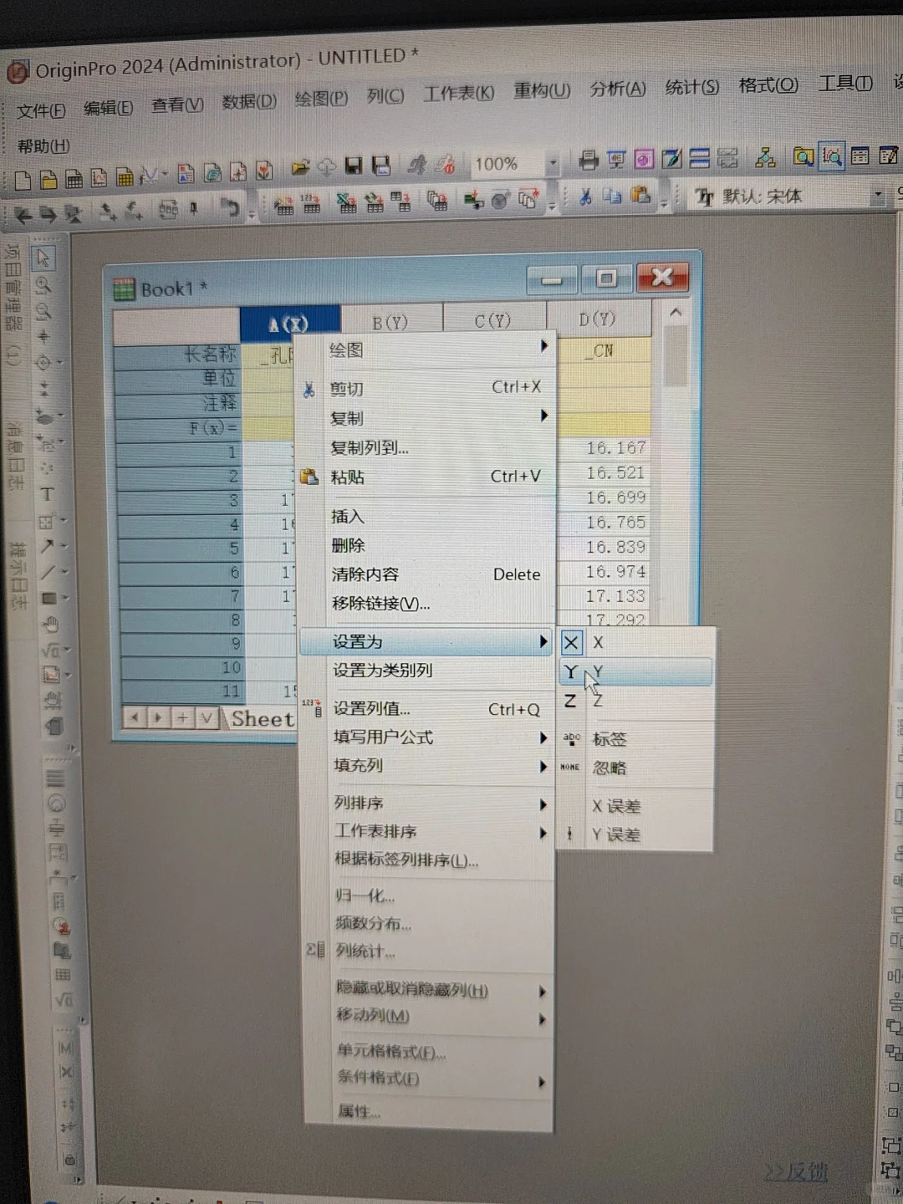The image size is (903, 1204).
Task: Choose 剪切 in the context menu
Action: 426,388
